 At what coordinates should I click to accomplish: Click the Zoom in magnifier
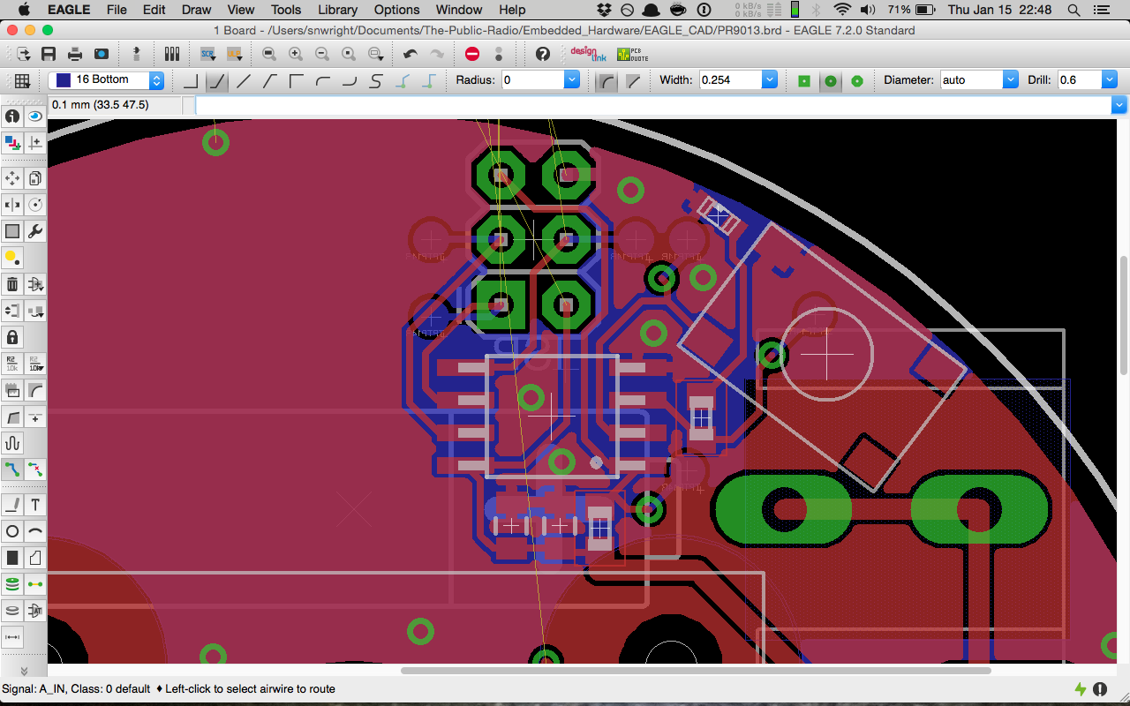[296, 54]
